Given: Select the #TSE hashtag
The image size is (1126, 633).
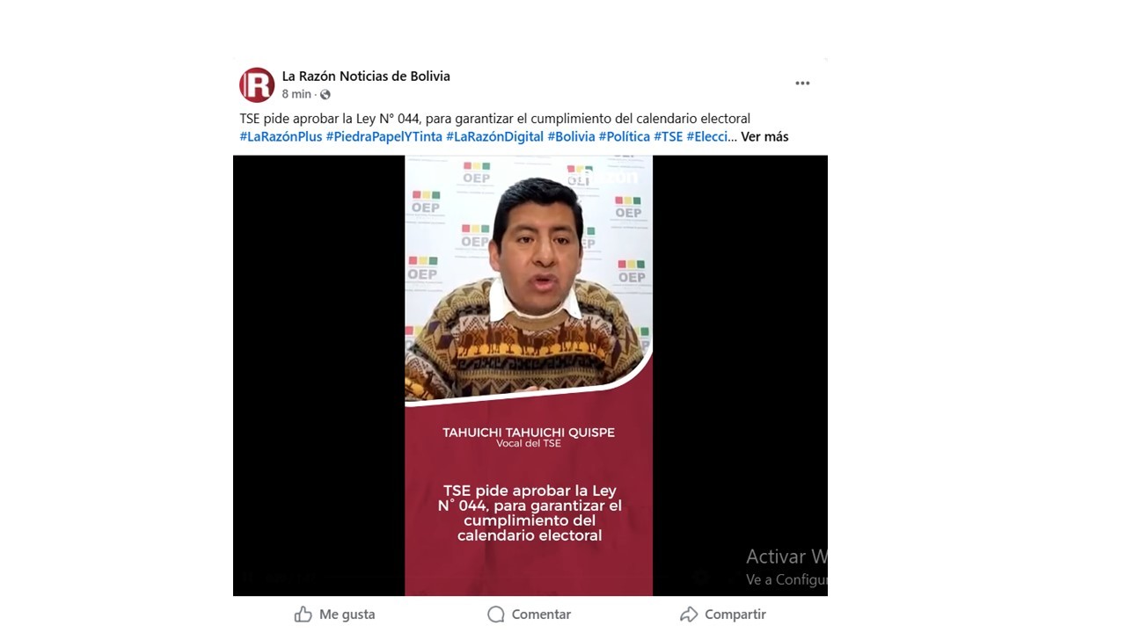Looking at the screenshot, I should 669,136.
